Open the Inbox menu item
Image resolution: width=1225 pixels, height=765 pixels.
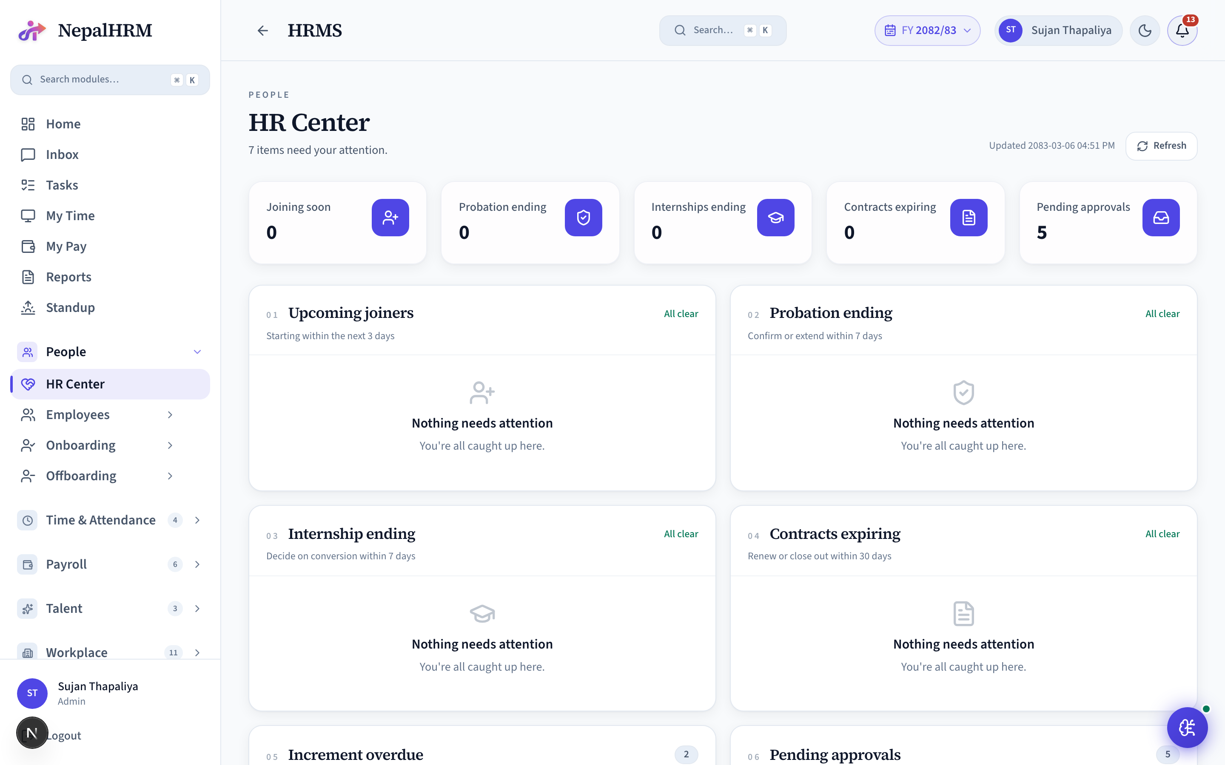[x=110, y=154]
